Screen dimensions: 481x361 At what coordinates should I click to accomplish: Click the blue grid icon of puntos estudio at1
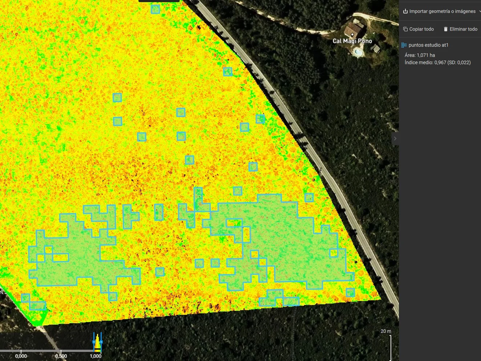[404, 45]
